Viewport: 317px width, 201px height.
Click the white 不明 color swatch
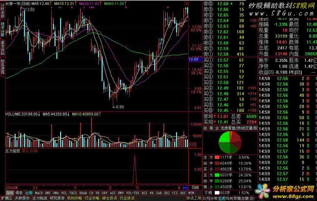(x=217, y=193)
